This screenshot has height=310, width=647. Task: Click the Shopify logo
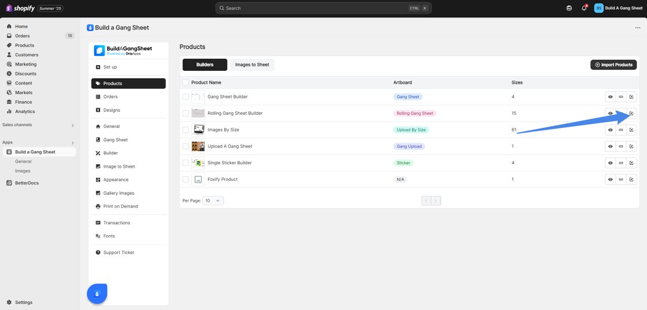(x=20, y=8)
